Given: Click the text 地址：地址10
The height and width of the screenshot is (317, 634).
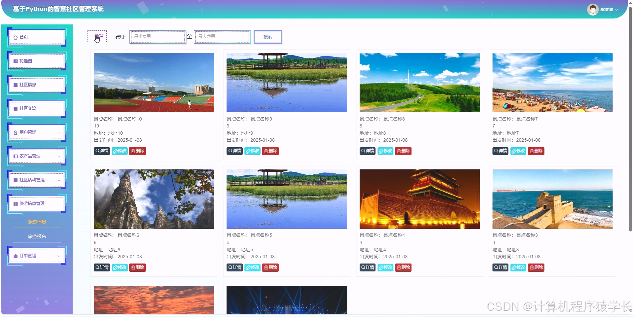Looking at the screenshot, I should click(x=108, y=133).
